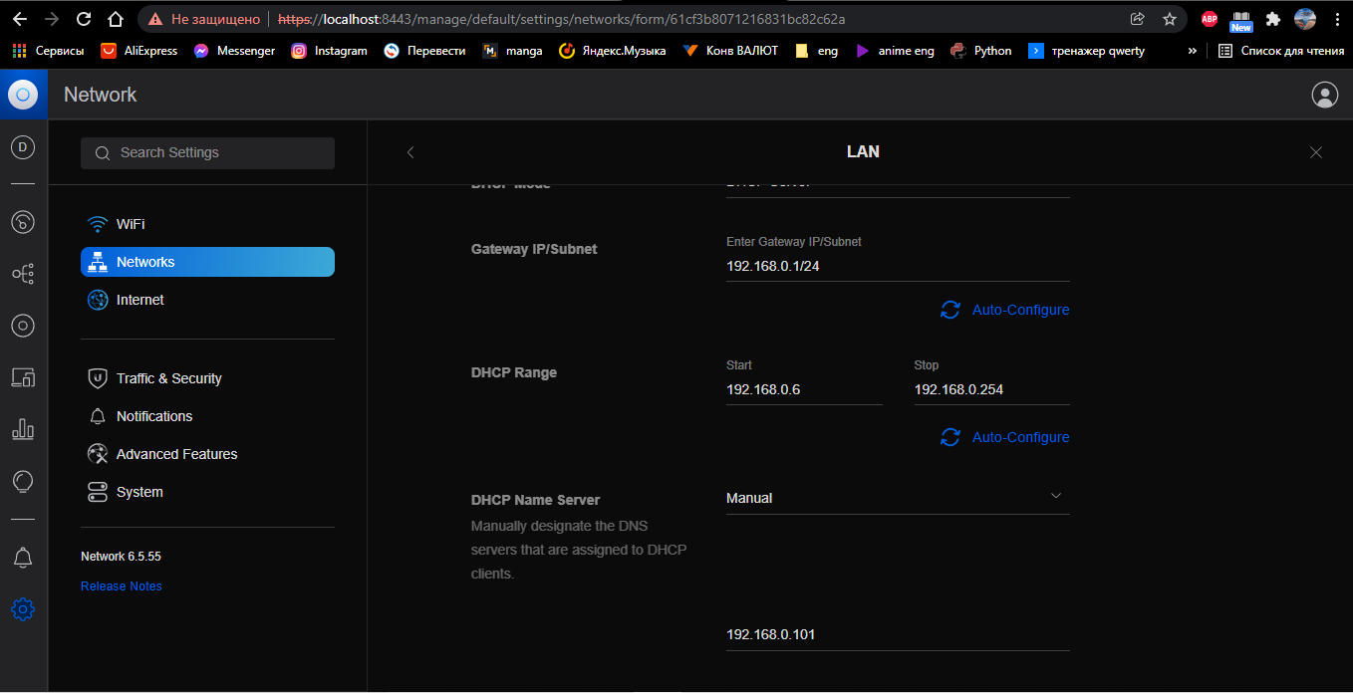Click the DHCP Range Start field
The height and width of the screenshot is (693, 1353).
click(803, 389)
